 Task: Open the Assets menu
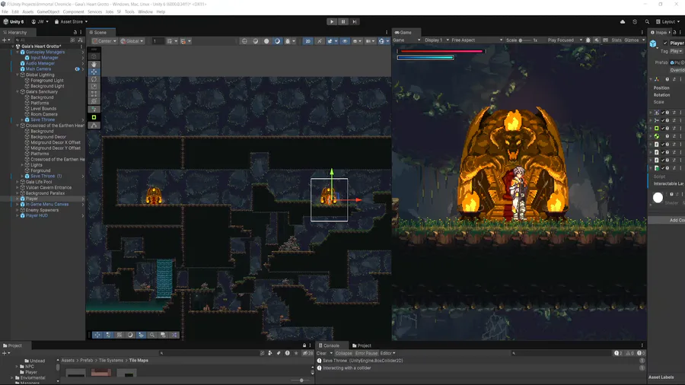coord(27,11)
